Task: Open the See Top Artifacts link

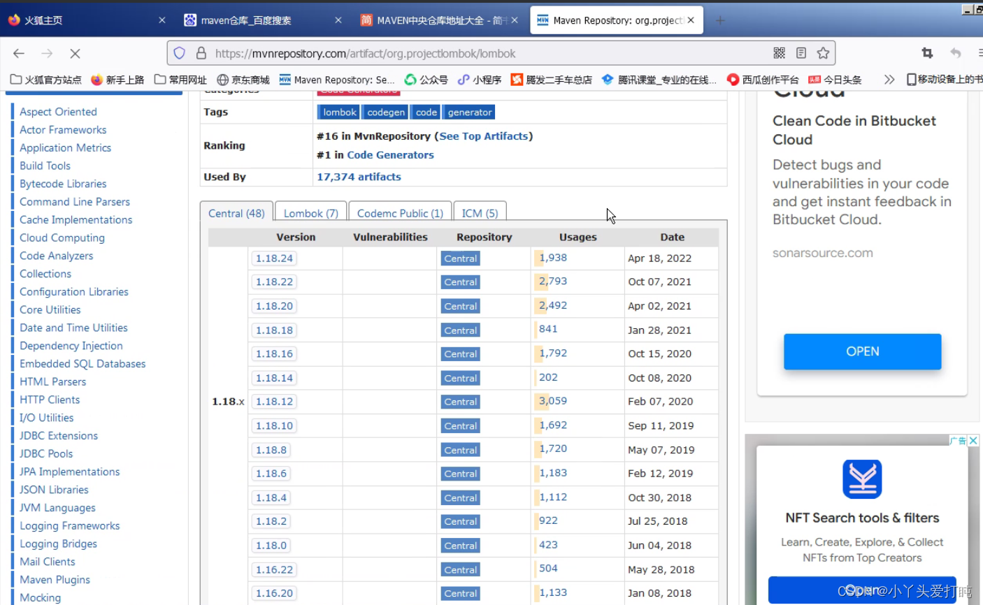Action: pos(484,136)
